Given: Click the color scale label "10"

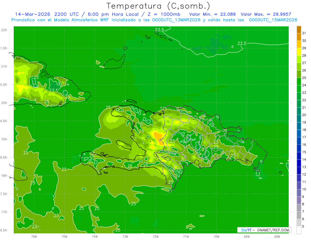Looking at the screenshot, I should 304,189.
